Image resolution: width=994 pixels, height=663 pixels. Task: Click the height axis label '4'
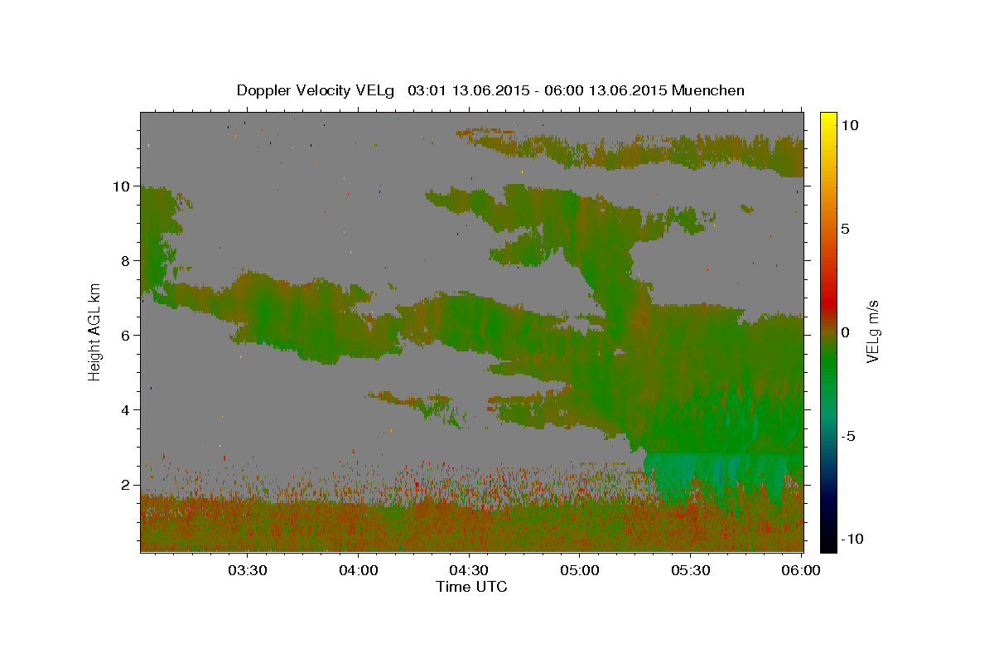pos(127,410)
